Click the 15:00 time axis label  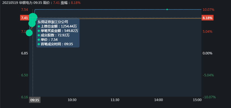(x=197, y=100)
